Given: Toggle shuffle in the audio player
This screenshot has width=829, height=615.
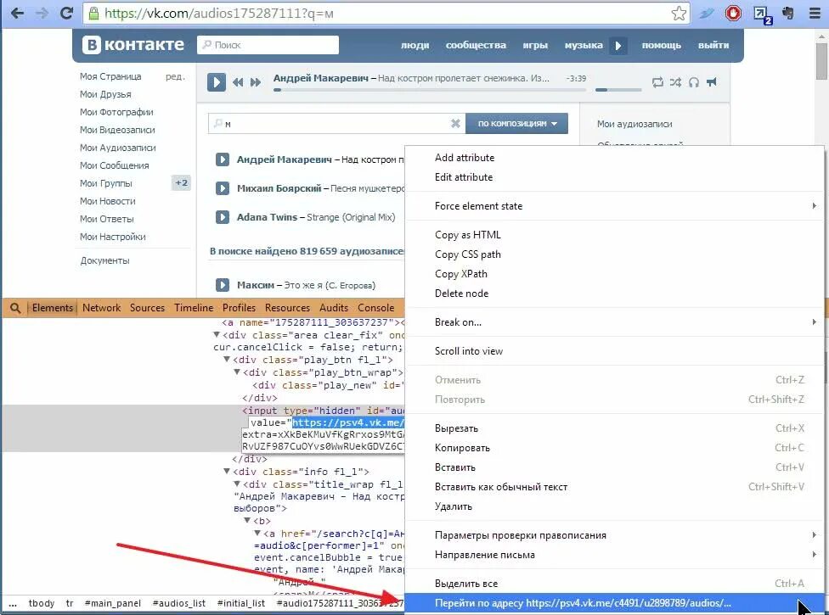Looking at the screenshot, I should 675,81.
